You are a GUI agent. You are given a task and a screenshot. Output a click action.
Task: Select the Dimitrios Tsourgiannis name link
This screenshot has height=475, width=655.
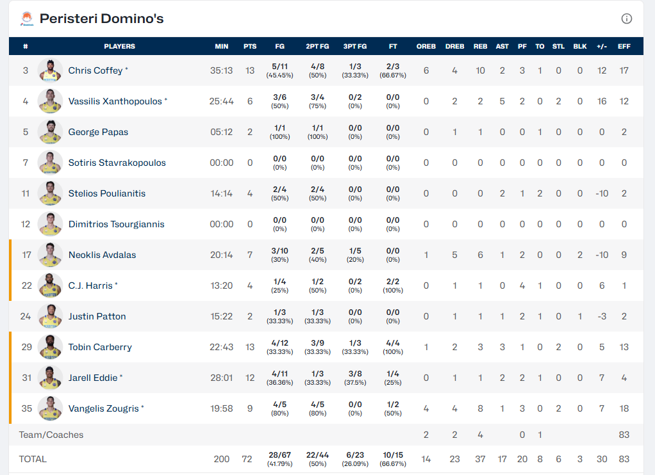tap(116, 224)
